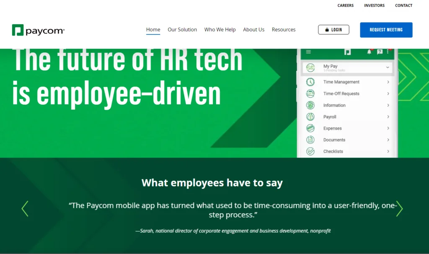
Task: Tap the Time-Off Requests icon
Action: click(310, 93)
